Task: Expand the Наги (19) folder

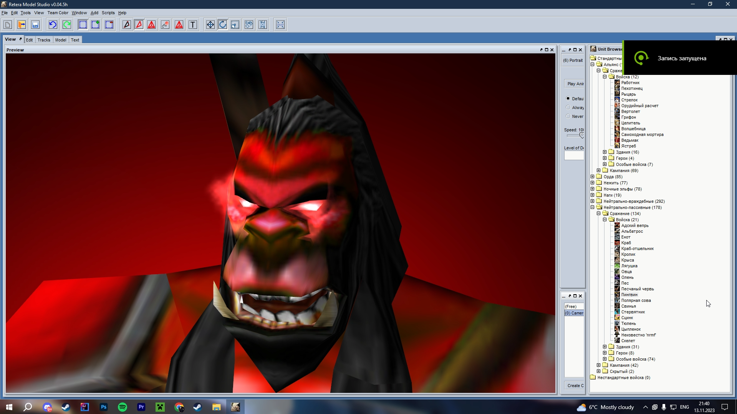Action: [593, 195]
